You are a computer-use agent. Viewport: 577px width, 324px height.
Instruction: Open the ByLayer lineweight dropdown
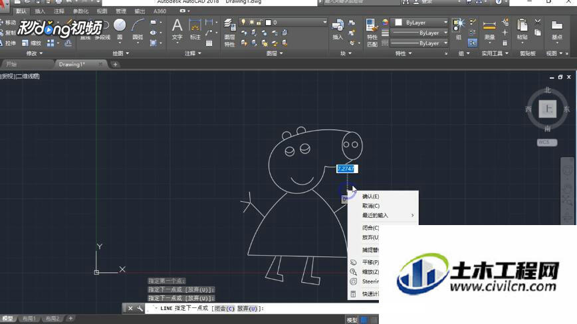coord(419,33)
